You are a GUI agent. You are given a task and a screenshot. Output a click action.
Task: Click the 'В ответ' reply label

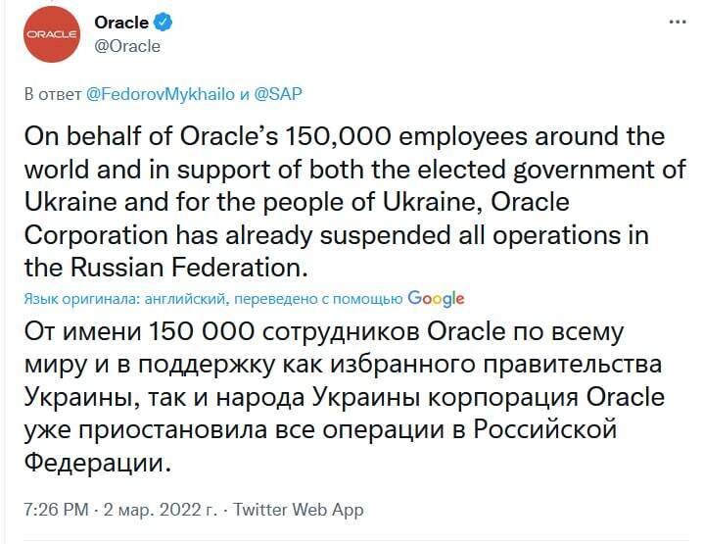coord(52,95)
